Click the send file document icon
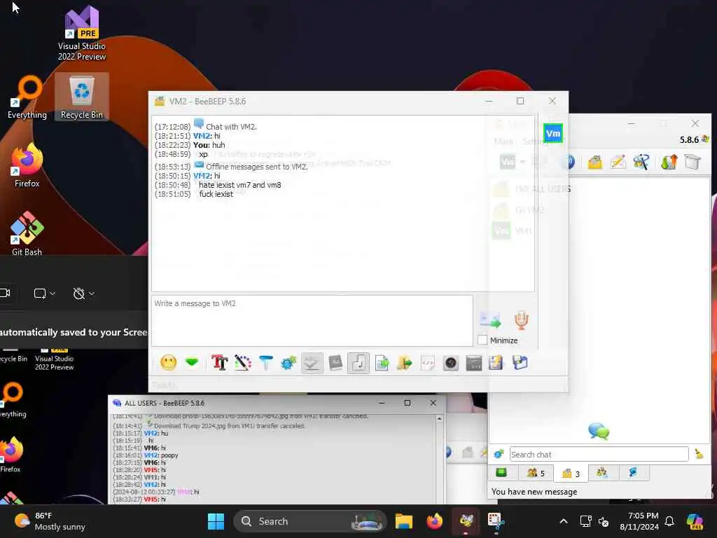Viewport: 717px width, 538px height. click(x=382, y=364)
